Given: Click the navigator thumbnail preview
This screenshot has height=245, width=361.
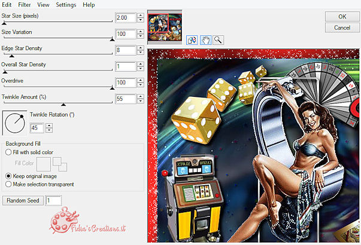Looking at the screenshot, I should pos(165,27).
